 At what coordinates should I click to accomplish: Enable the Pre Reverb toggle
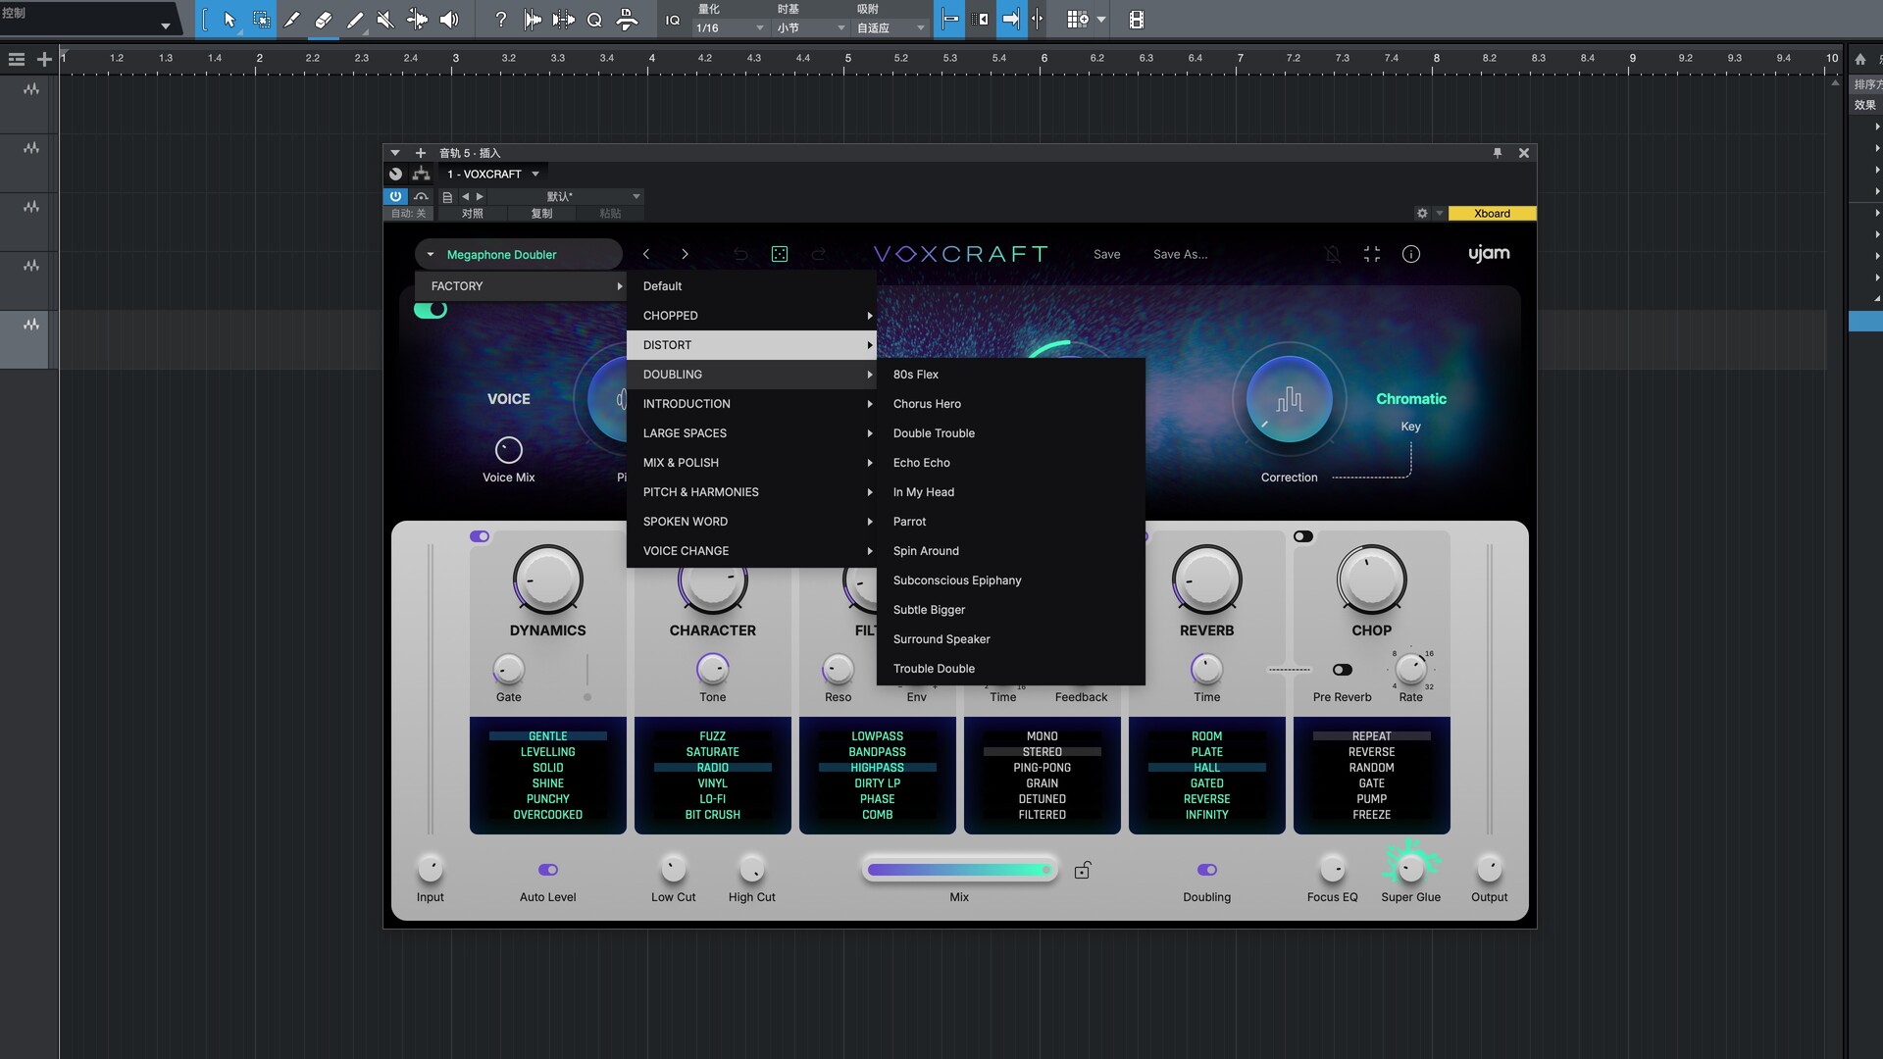click(x=1343, y=670)
